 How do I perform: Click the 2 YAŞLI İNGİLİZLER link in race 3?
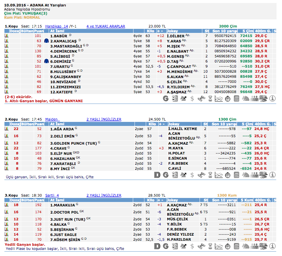click(104, 195)
